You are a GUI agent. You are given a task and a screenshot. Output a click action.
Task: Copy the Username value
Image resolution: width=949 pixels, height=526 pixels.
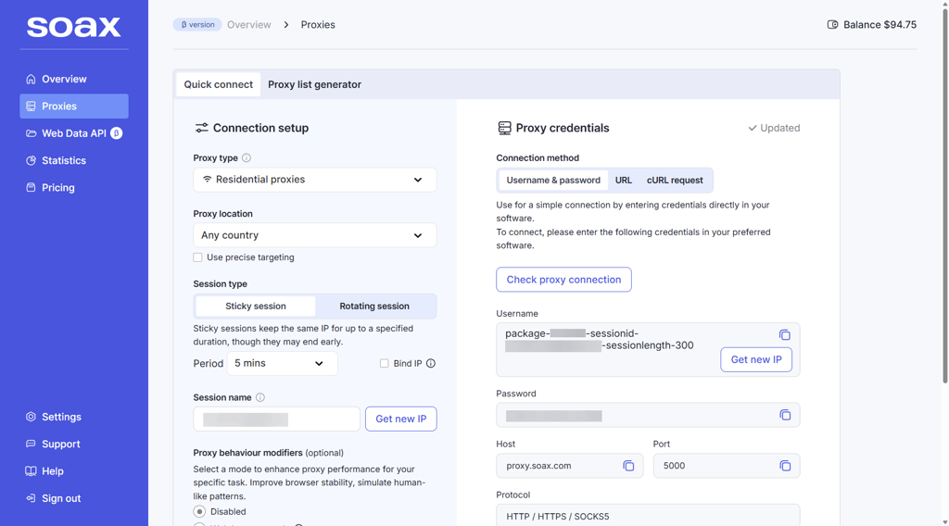785,335
